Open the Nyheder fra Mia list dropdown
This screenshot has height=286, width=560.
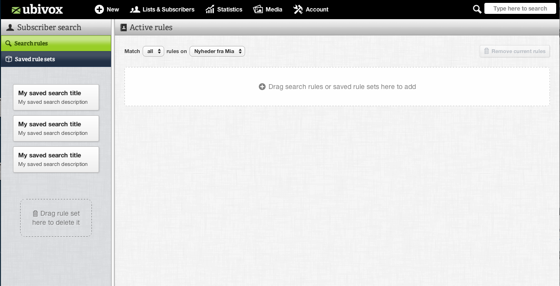pos(217,51)
